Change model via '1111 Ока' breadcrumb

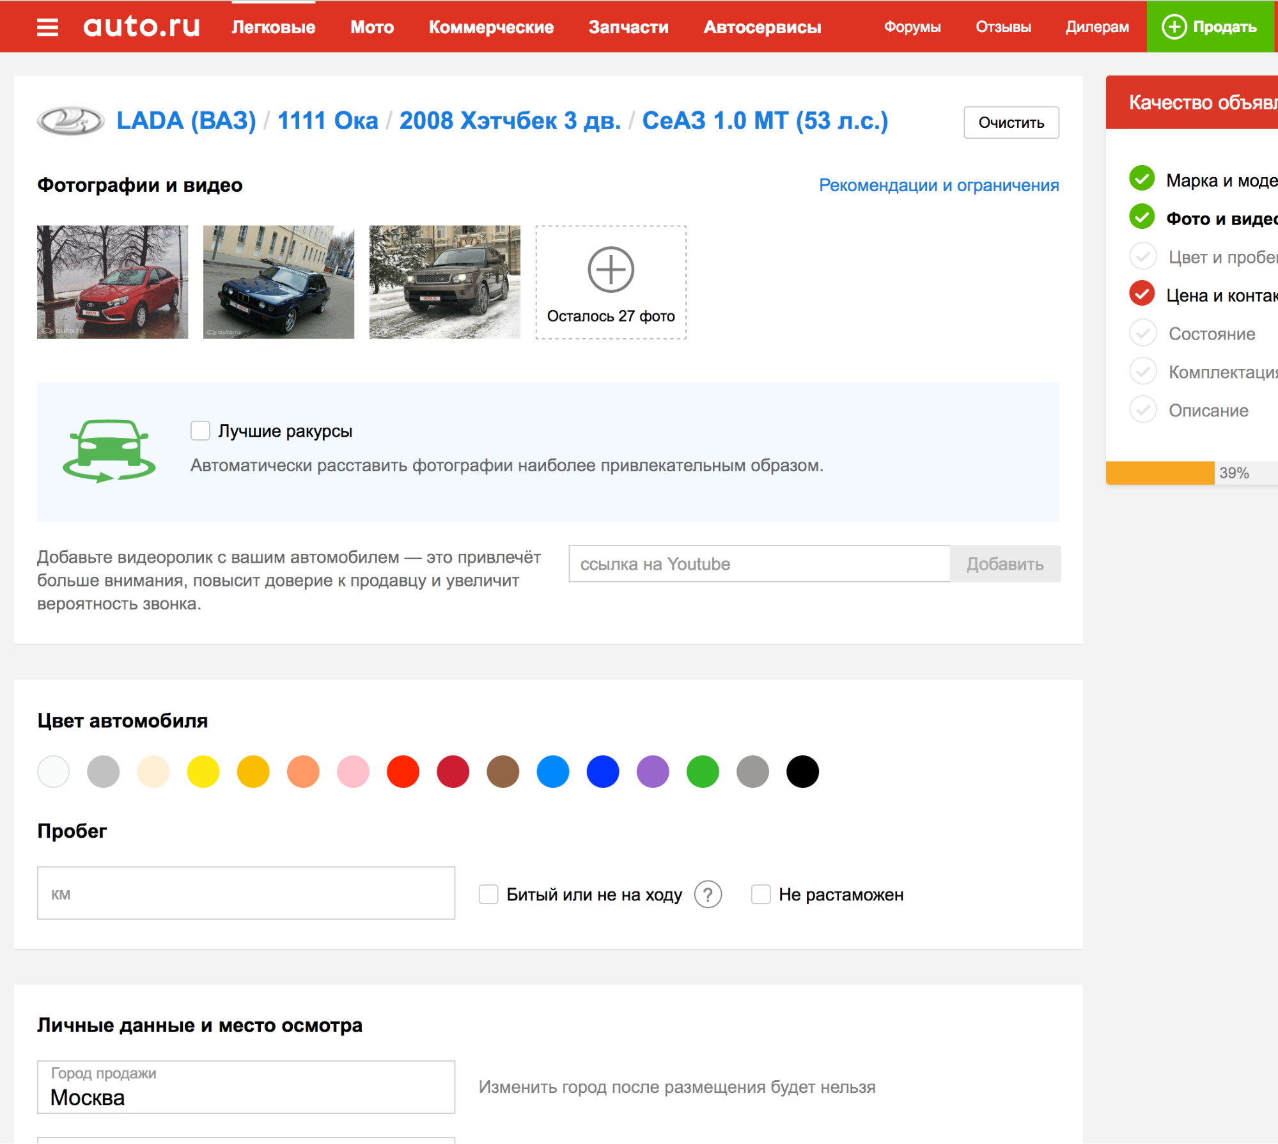[x=327, y=121]
